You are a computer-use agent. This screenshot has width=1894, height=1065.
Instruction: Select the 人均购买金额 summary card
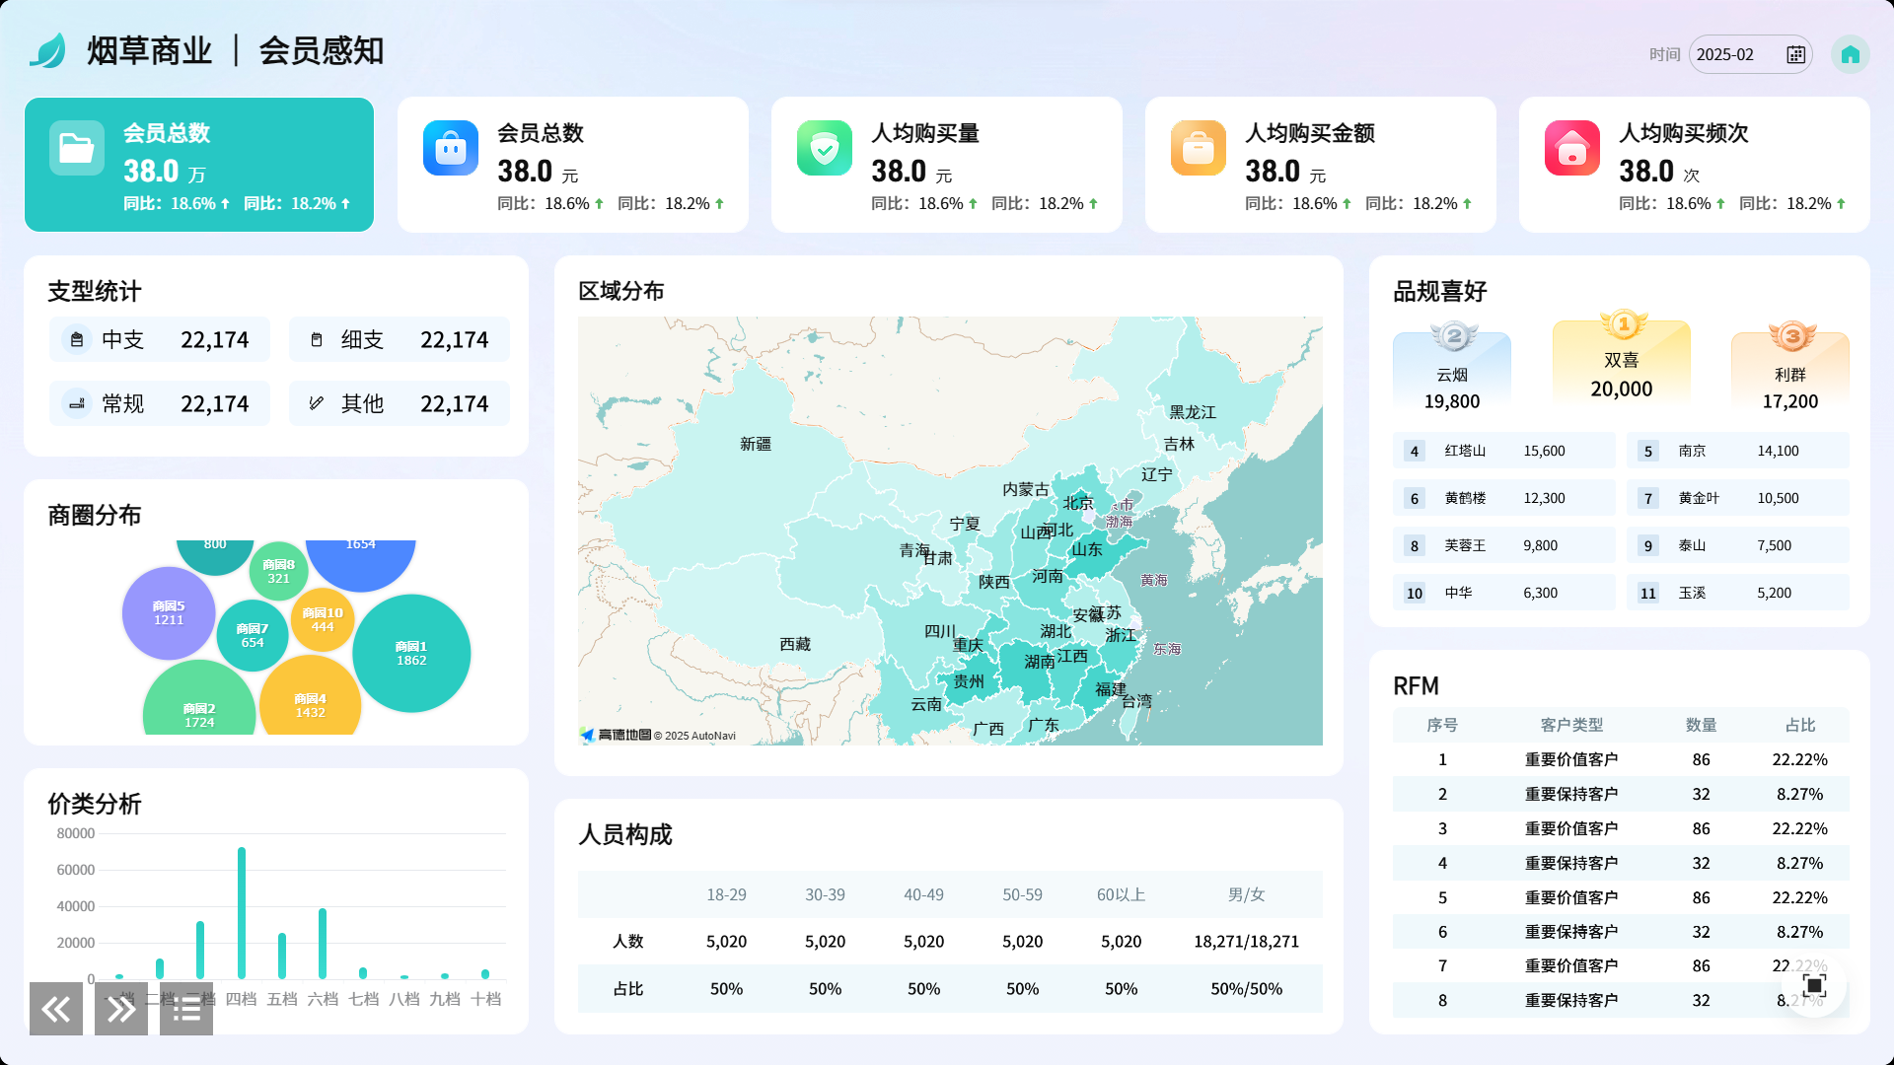(x=1320, y=165)
